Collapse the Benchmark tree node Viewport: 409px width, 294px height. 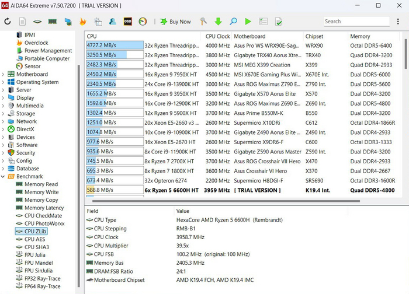[4, 177]
